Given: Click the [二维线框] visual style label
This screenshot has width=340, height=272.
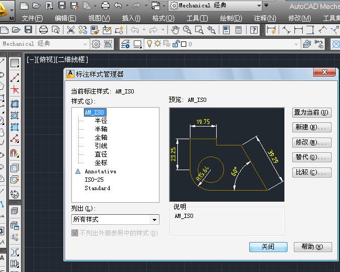Looking at the screenshot, I should 72,59.
